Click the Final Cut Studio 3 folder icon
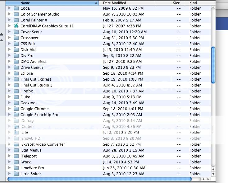 tap(16, 85)
